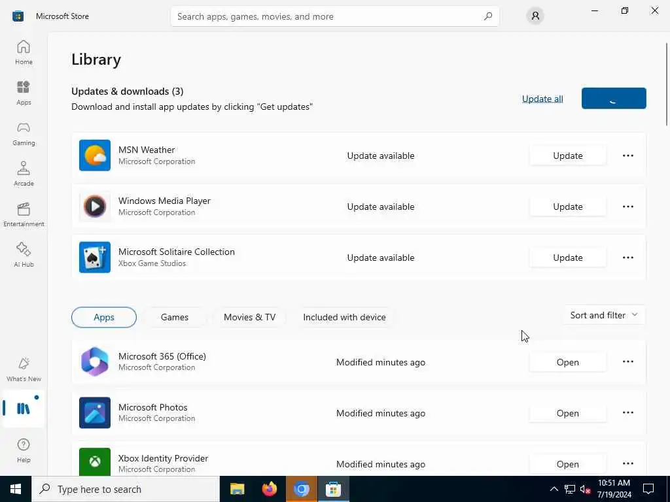The height and width of the screenshot is (502, 670).
Task: Open more options for Xbox Identity Provider
Action: [627, 463]
